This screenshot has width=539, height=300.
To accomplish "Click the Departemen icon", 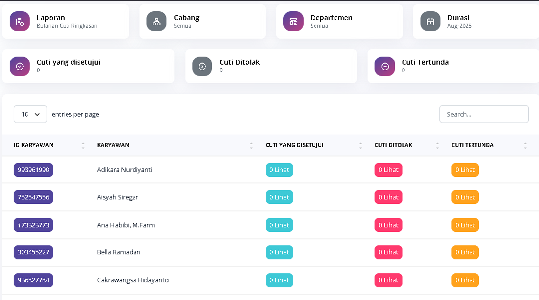I will pos(293,21).
